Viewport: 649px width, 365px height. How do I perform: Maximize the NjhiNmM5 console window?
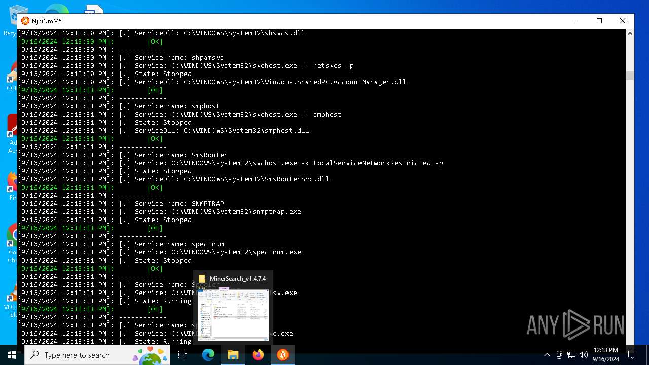click(x=599, y=21)
